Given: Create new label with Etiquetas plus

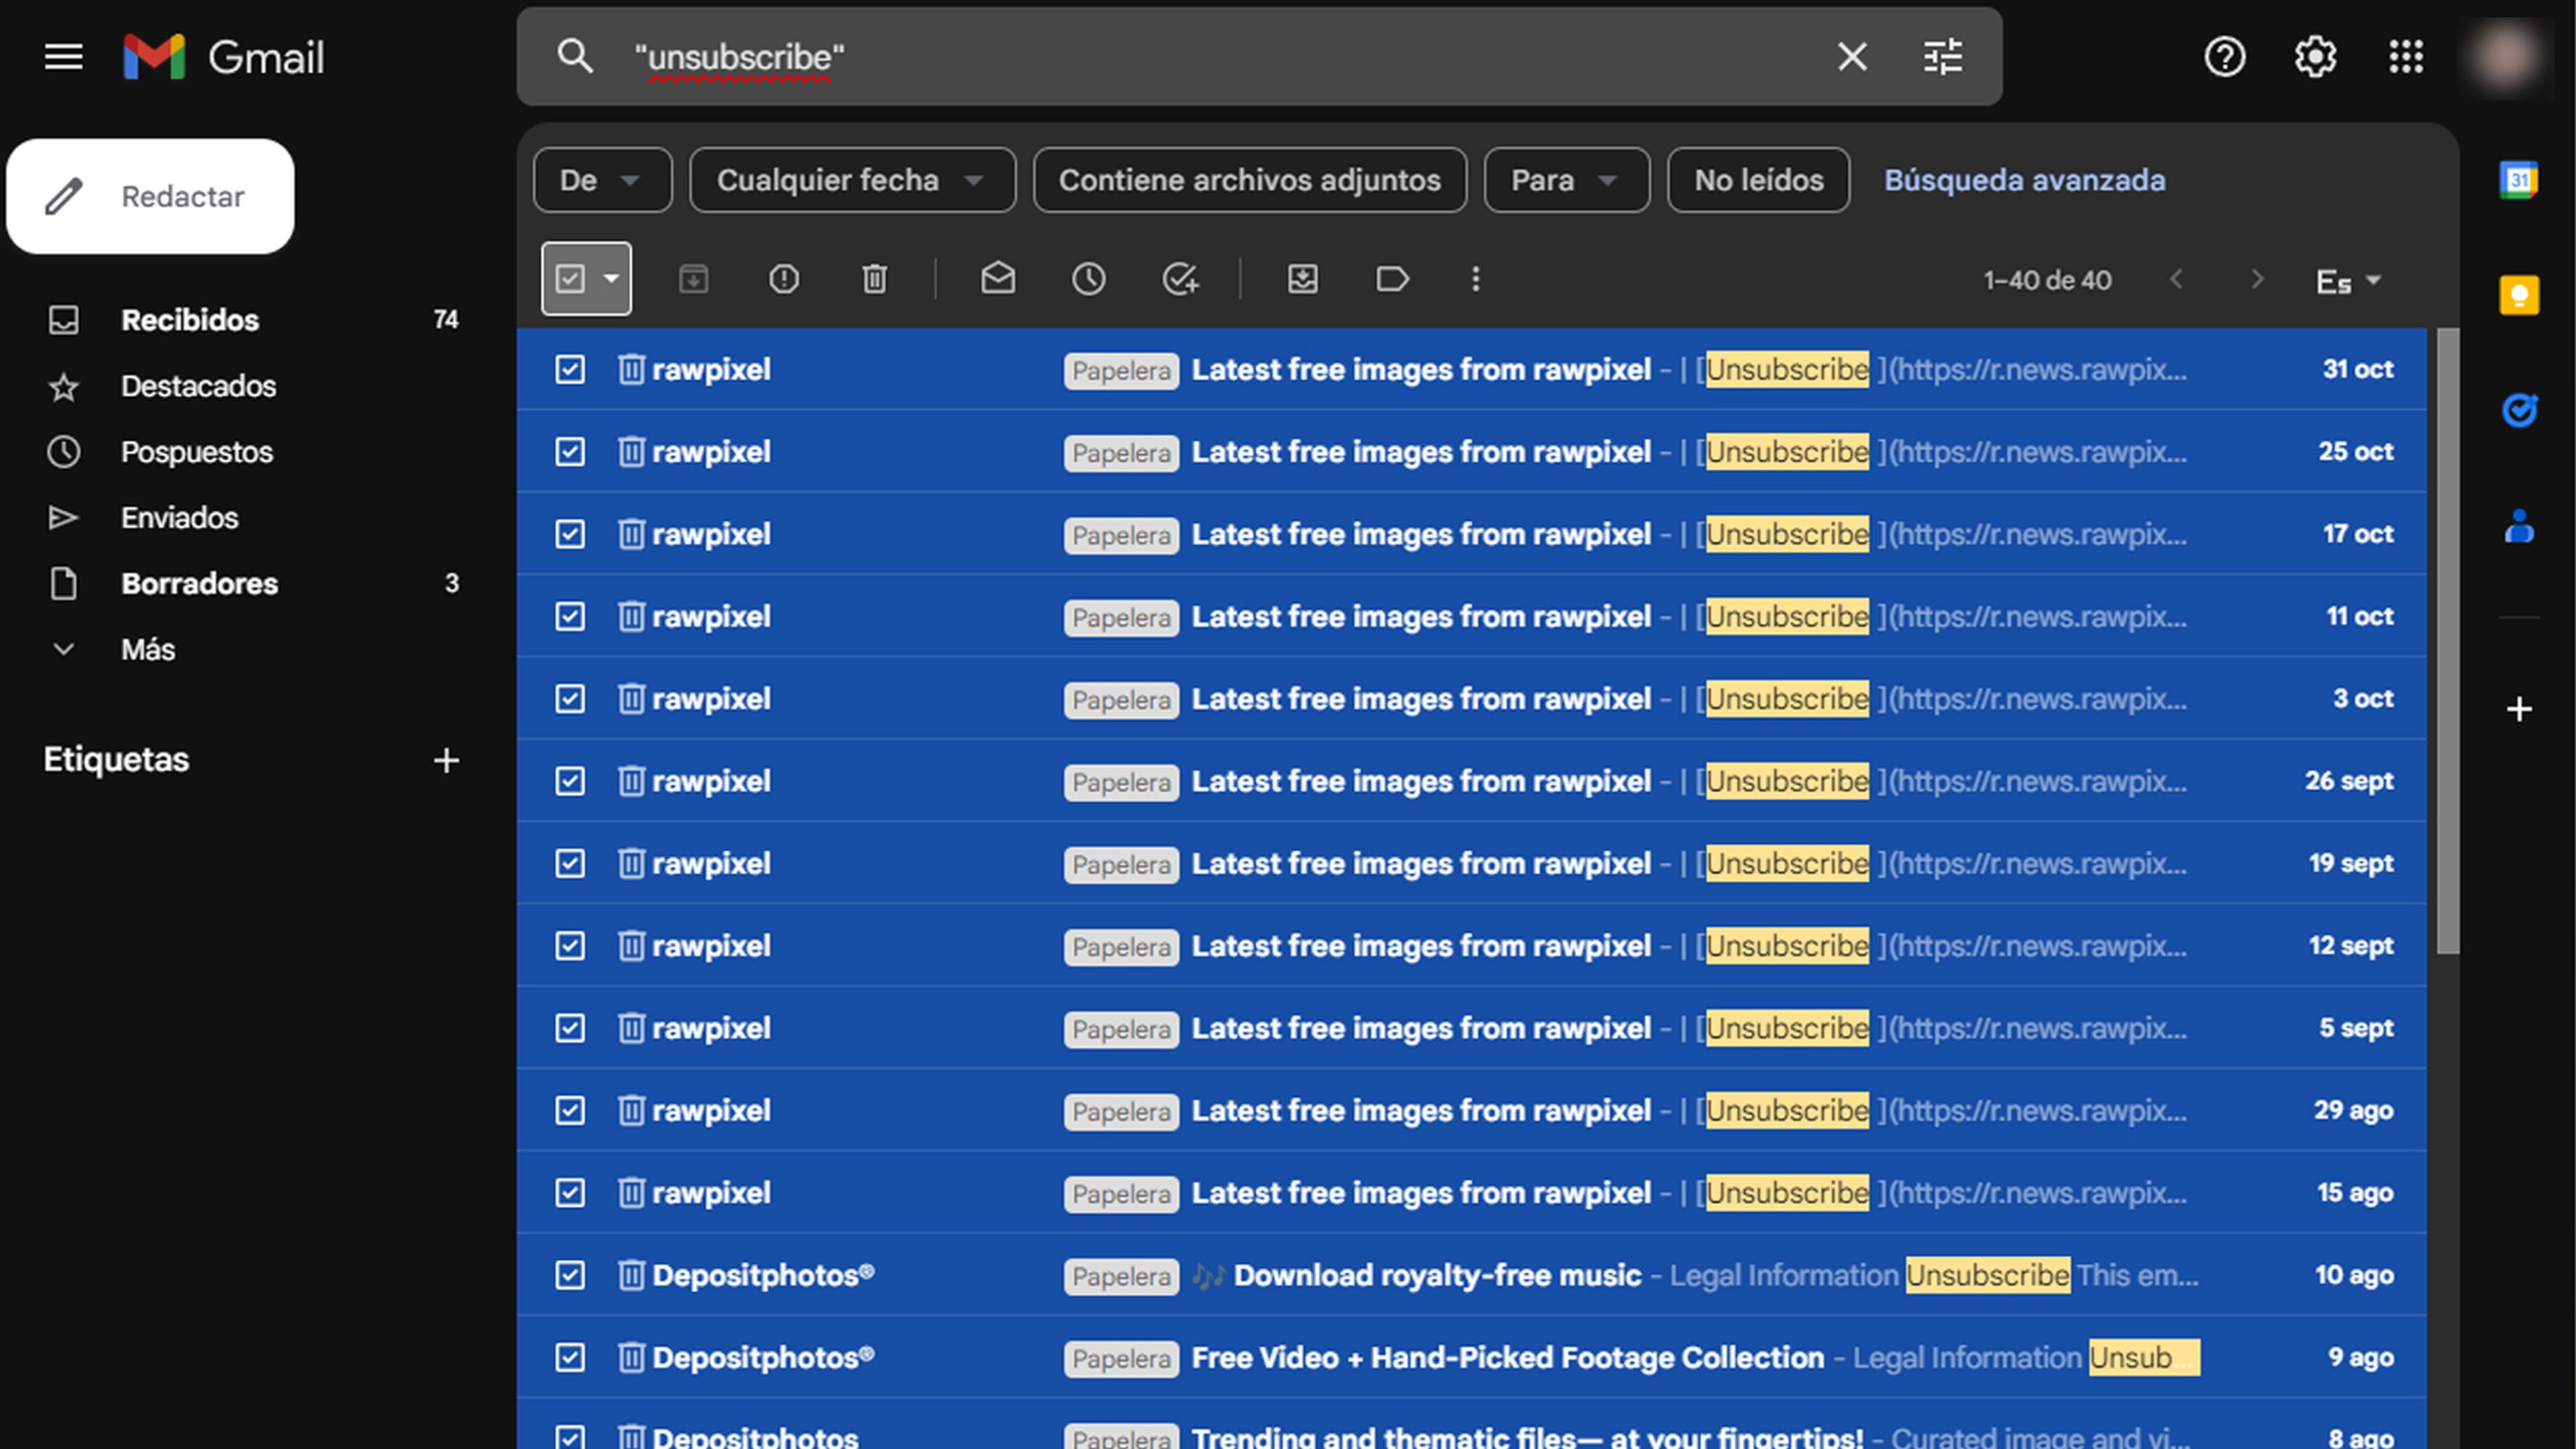Looking at the screenshot, I should click(x=446, y=761).
